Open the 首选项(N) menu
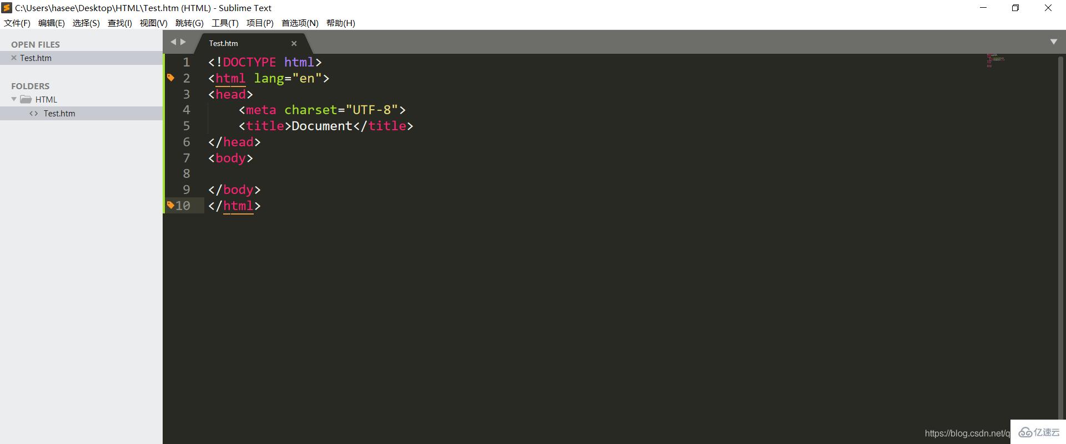The image size is (1066, 444). pos(300,23)
